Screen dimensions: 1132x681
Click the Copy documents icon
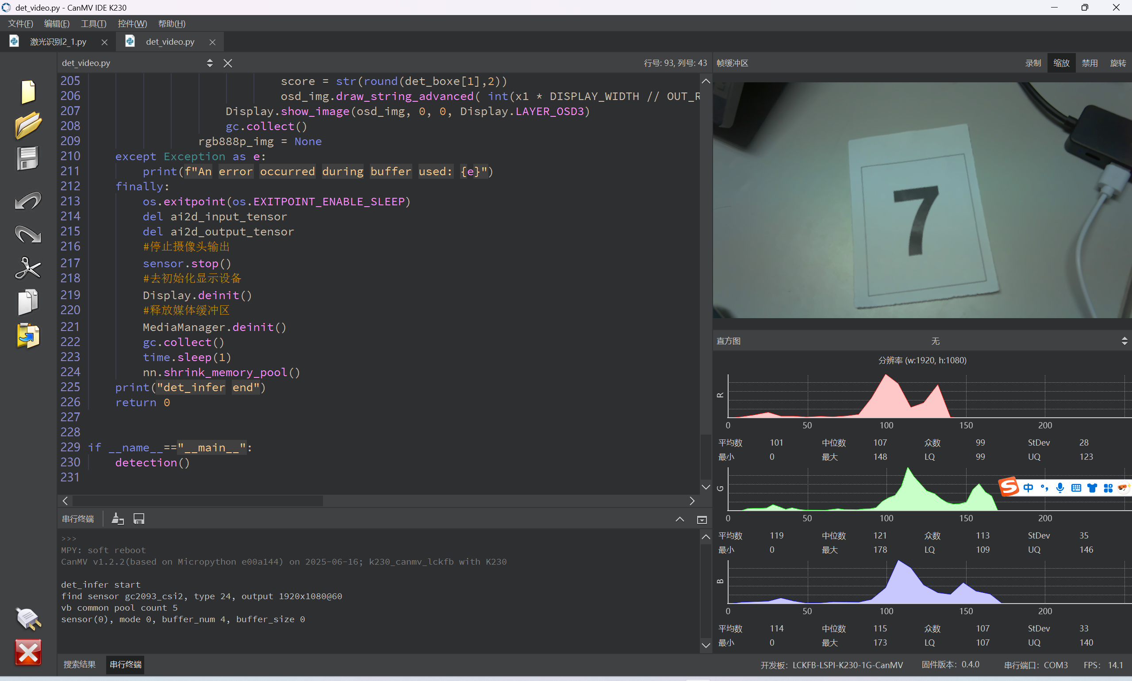28,302
